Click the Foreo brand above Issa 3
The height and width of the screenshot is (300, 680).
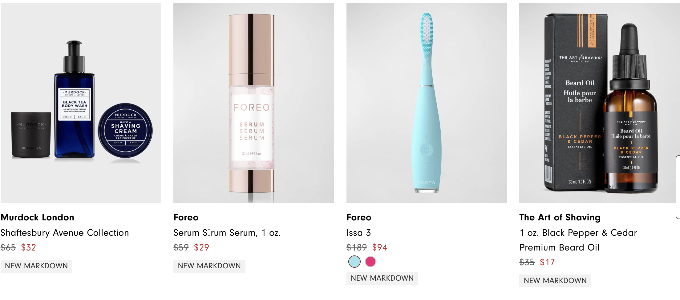[x=359, y=217]
